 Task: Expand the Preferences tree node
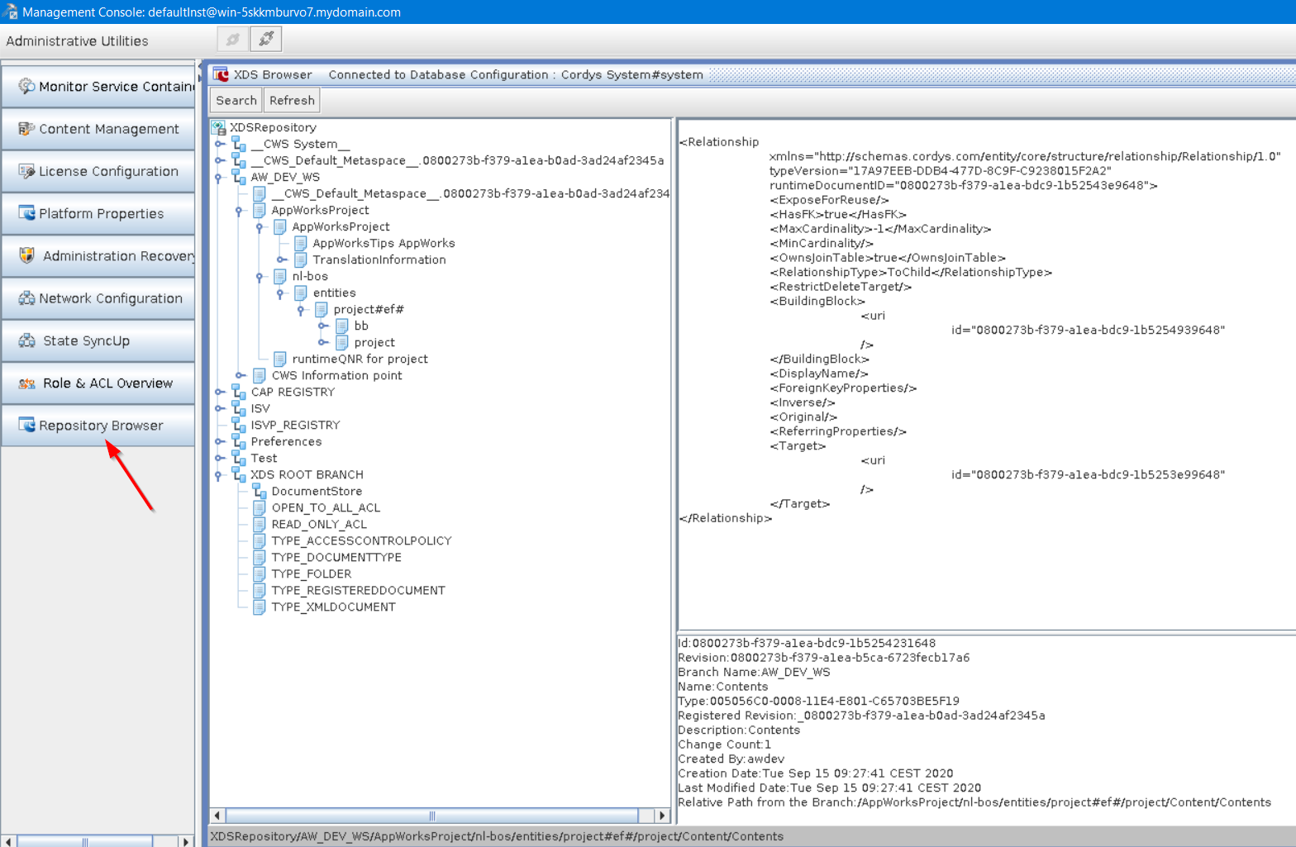219,441
